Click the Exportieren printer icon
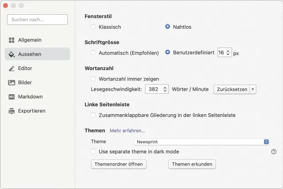This screenshot has width=283, height=189. tap(12, 111)
